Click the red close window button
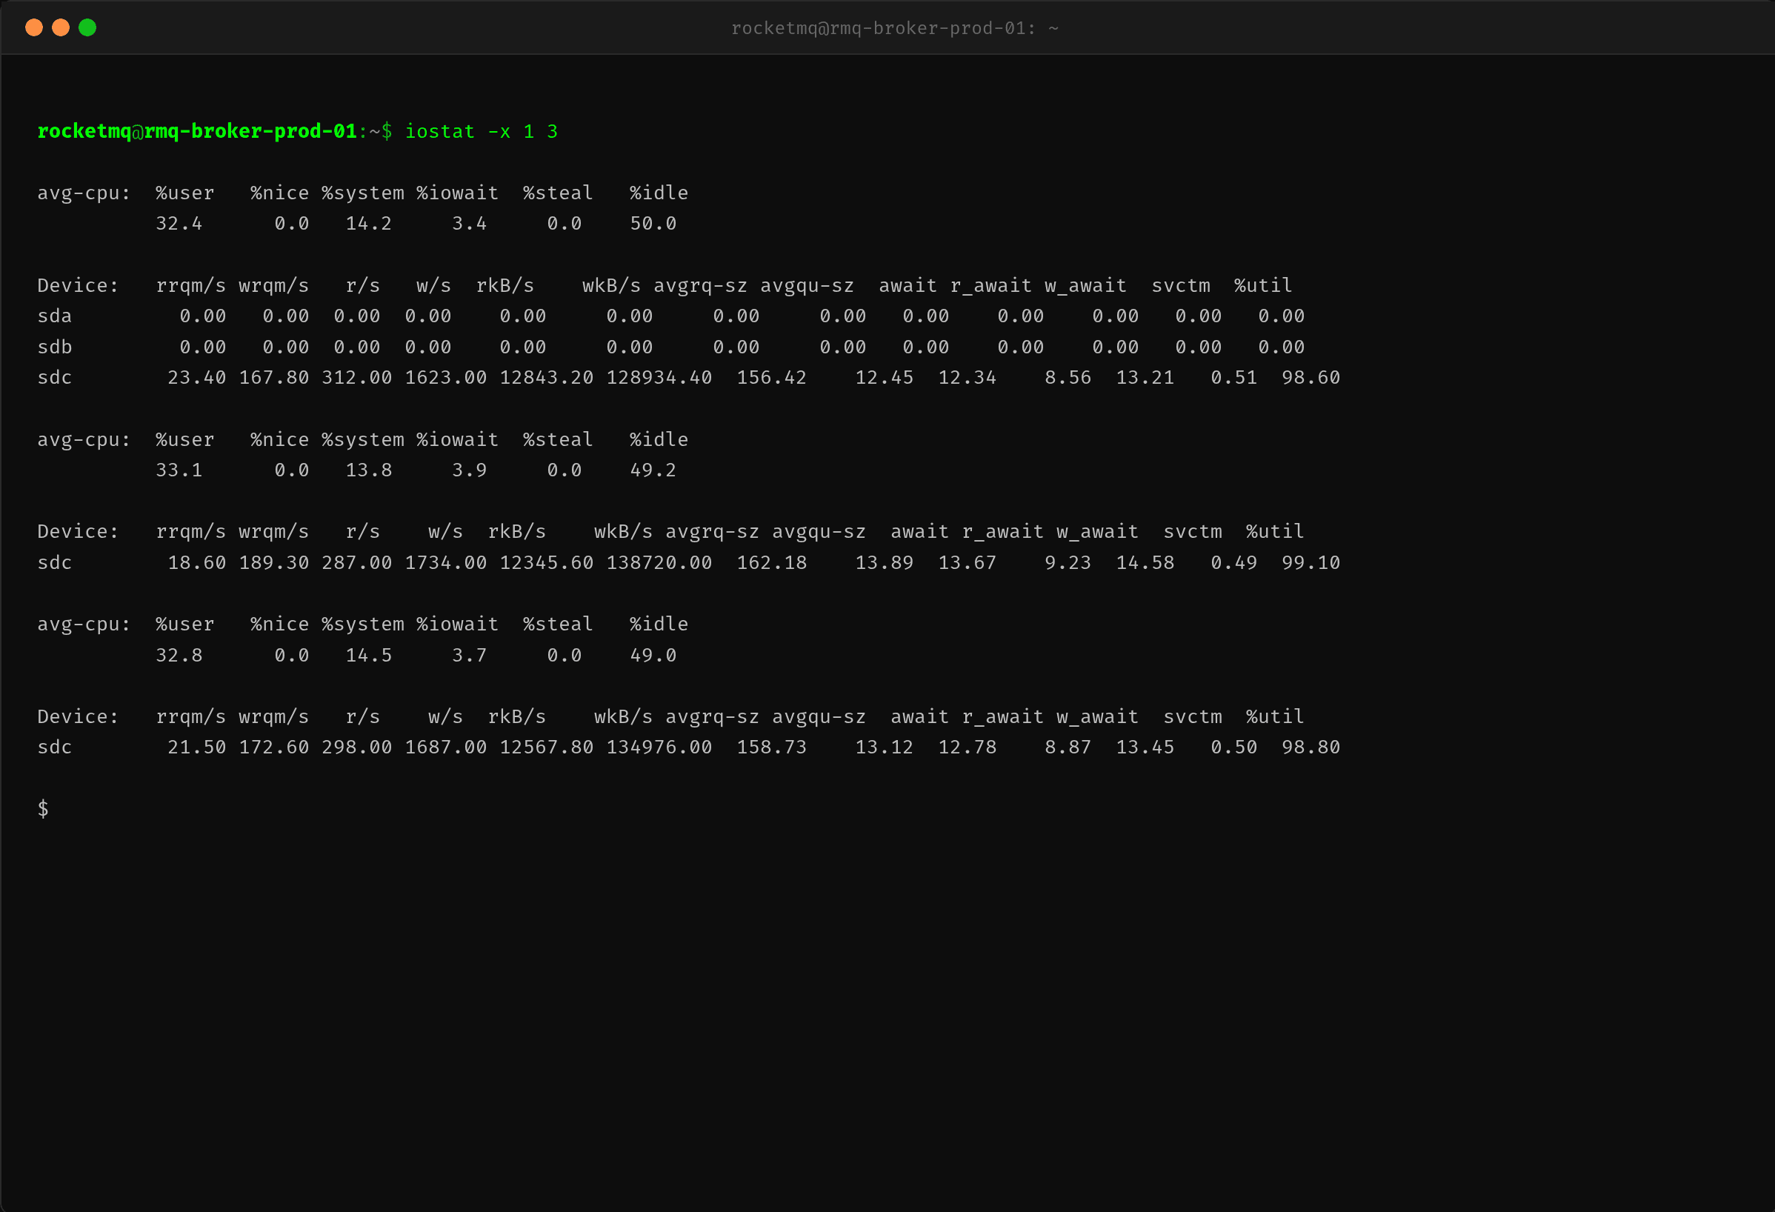1775x1212 pixels. pos(33,27)
